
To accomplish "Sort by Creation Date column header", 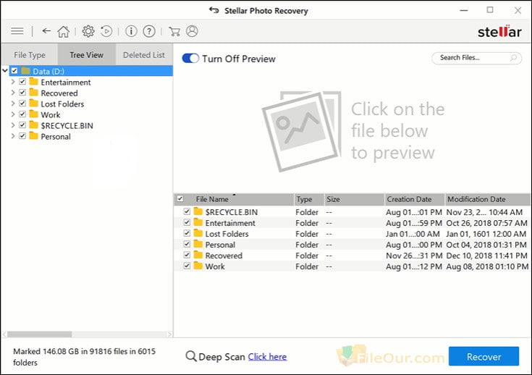I will (x=415, y=199).
